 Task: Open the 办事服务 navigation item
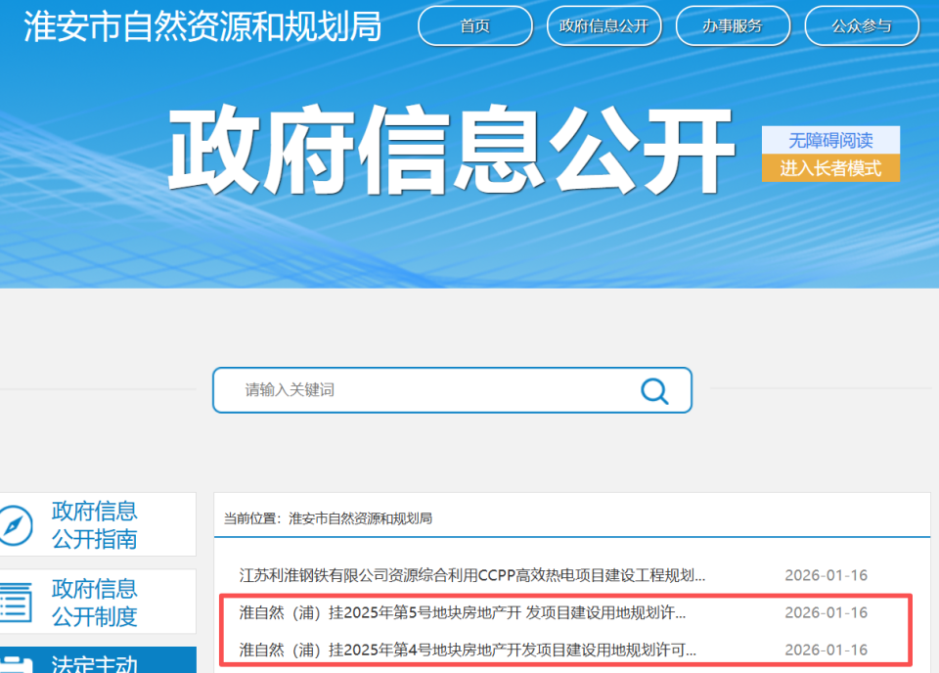(733, 26)
